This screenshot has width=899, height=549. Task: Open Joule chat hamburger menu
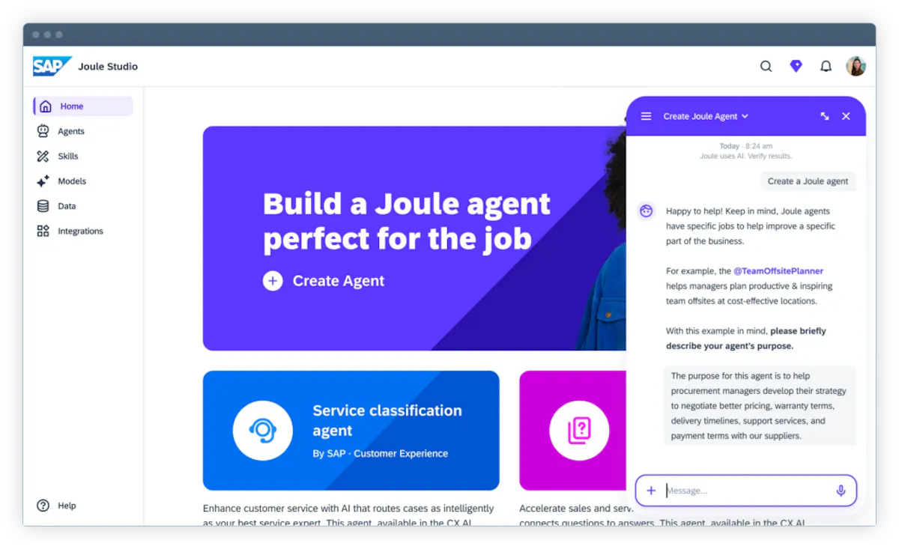(x=646, y=116)
